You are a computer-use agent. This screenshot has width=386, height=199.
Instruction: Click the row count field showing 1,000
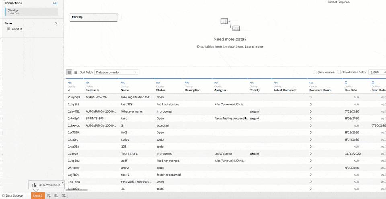pos(375,72)
